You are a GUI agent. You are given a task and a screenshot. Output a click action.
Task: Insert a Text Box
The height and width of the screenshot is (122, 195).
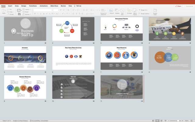click(122, 11)
